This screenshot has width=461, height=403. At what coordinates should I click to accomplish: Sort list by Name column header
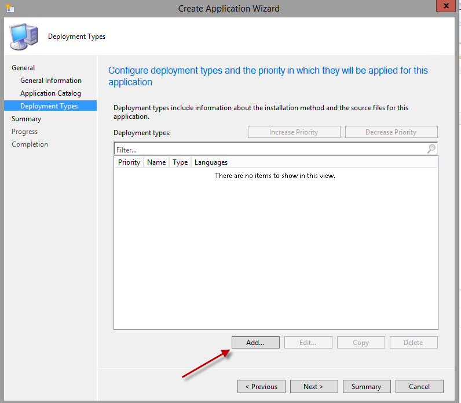156,162
